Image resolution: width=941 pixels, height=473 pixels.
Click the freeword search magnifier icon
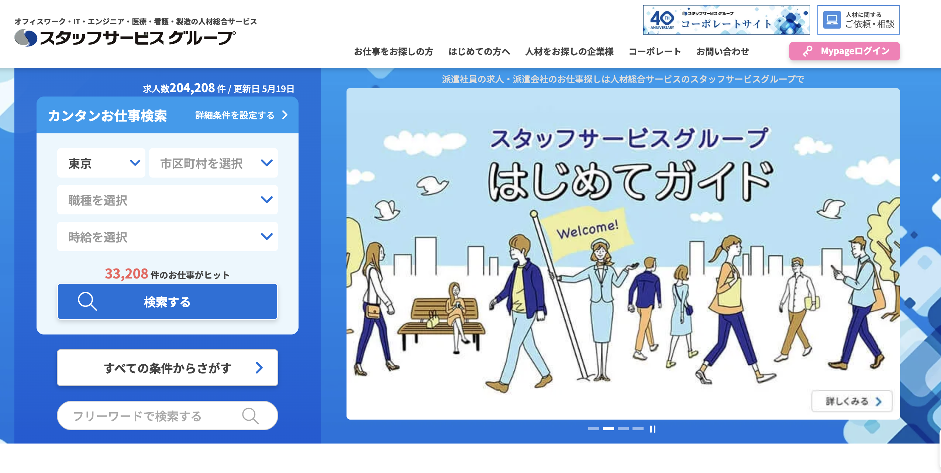tap(250, 416)
